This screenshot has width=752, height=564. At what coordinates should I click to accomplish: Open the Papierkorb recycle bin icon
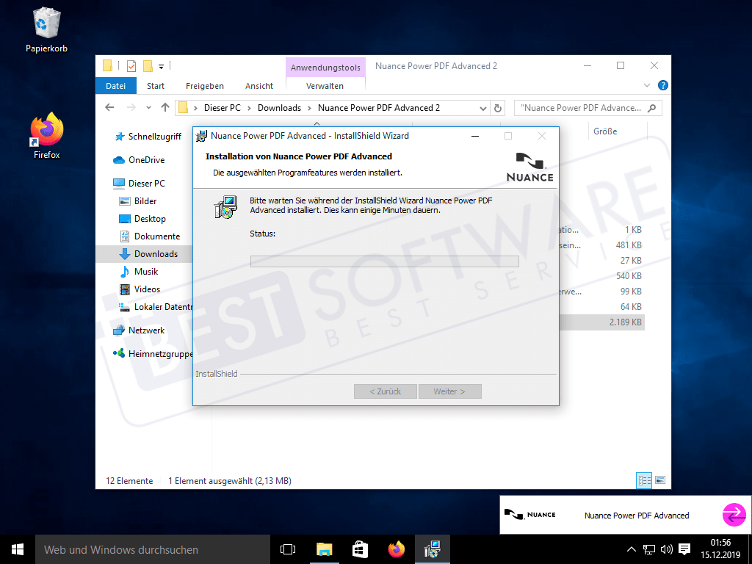pos(46,24)
